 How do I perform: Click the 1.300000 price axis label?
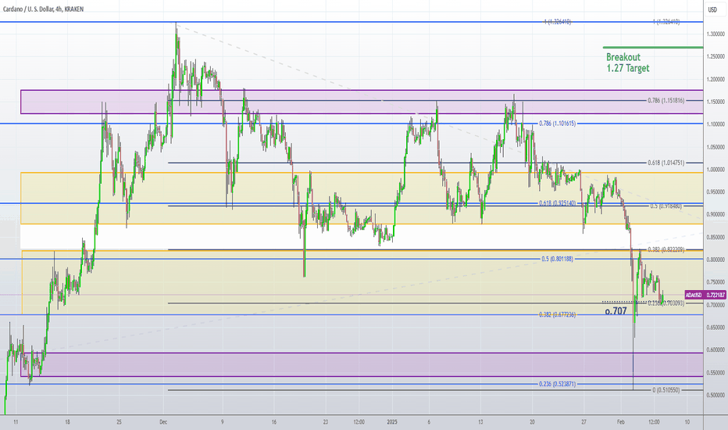point(716,34)
